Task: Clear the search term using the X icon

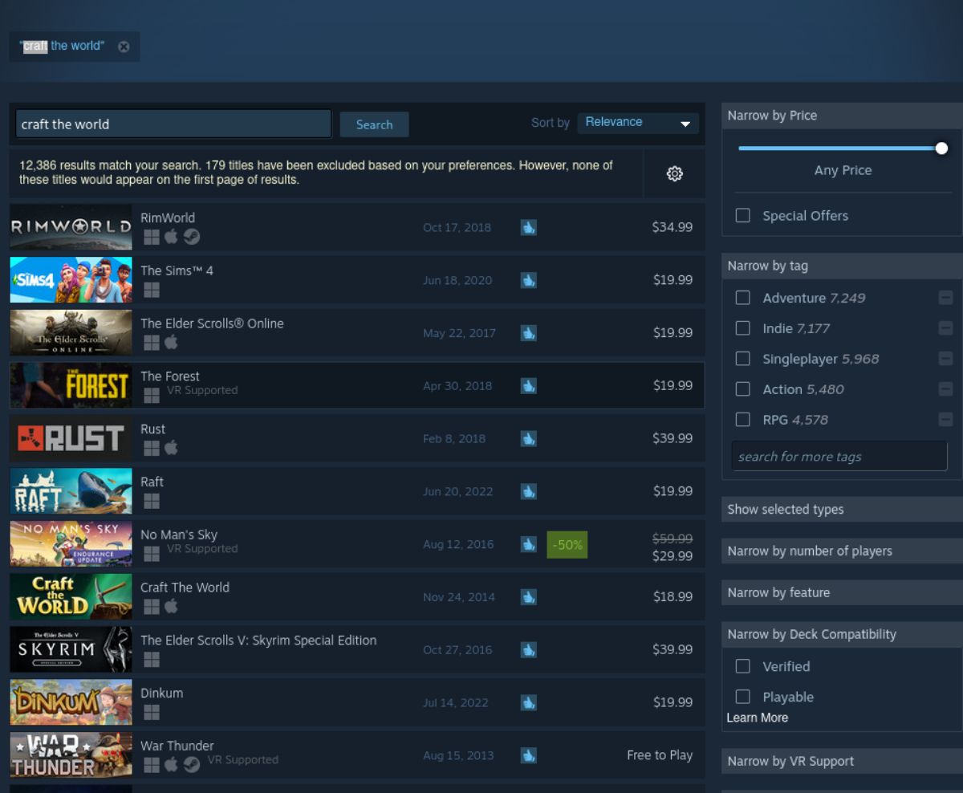Action: click(124, 47)
